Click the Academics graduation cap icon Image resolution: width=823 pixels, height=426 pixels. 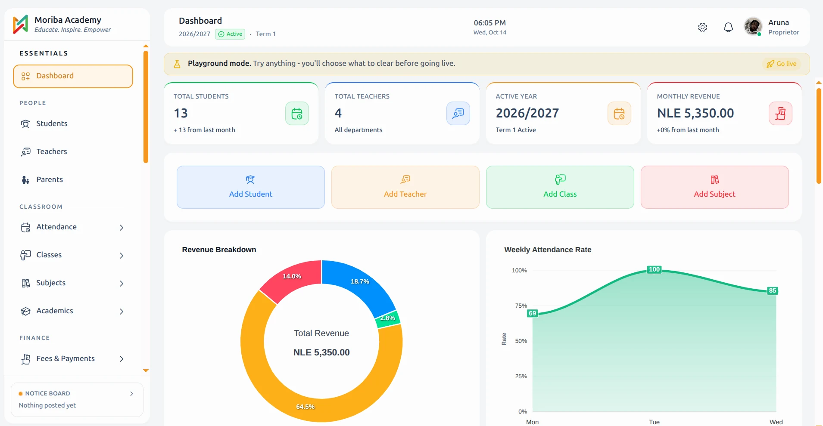[25, 311]
